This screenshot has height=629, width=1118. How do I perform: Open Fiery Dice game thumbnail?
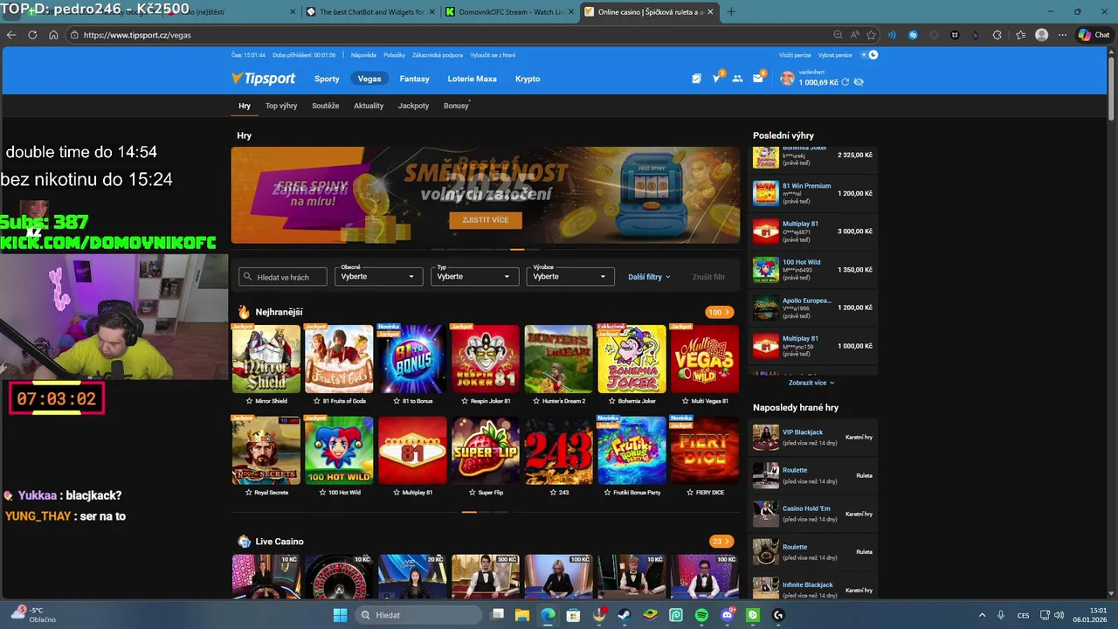(x=704, y=450)
